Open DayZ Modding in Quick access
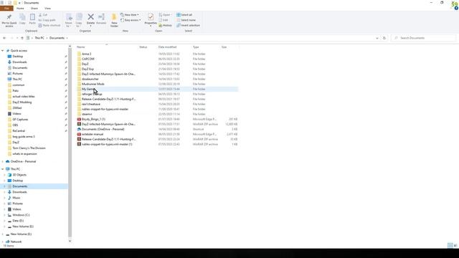The width and height of the screenshot is (459, 258). click(x=22, y=102)
